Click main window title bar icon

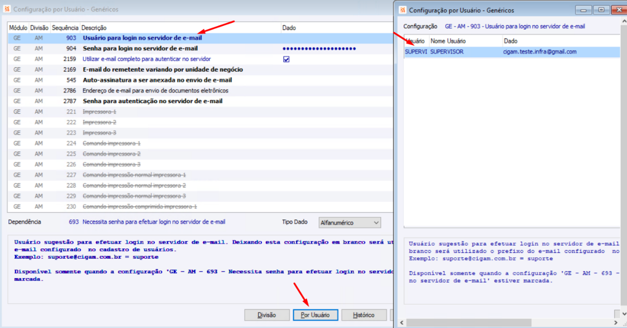click(7, 9)
